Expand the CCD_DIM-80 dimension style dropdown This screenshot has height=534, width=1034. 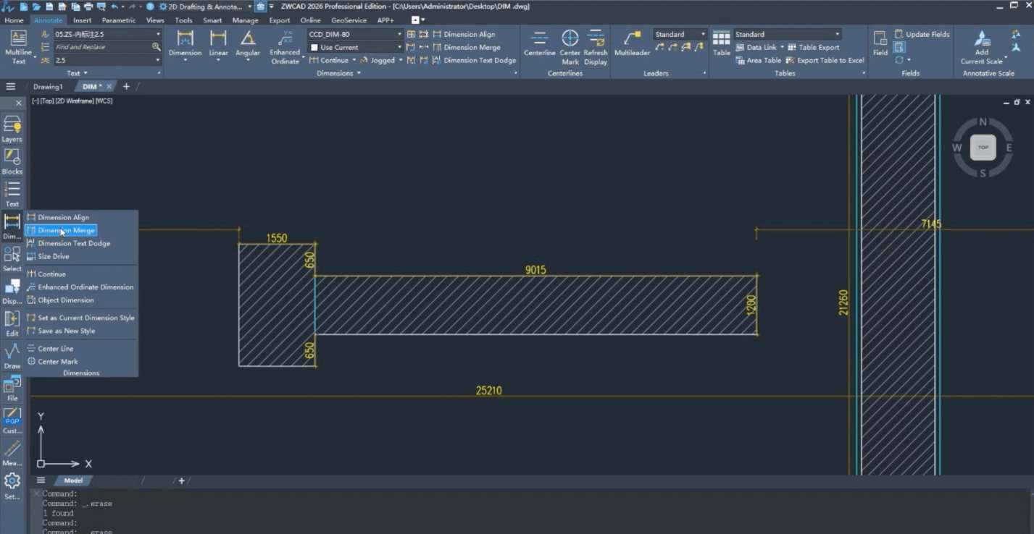399,35
